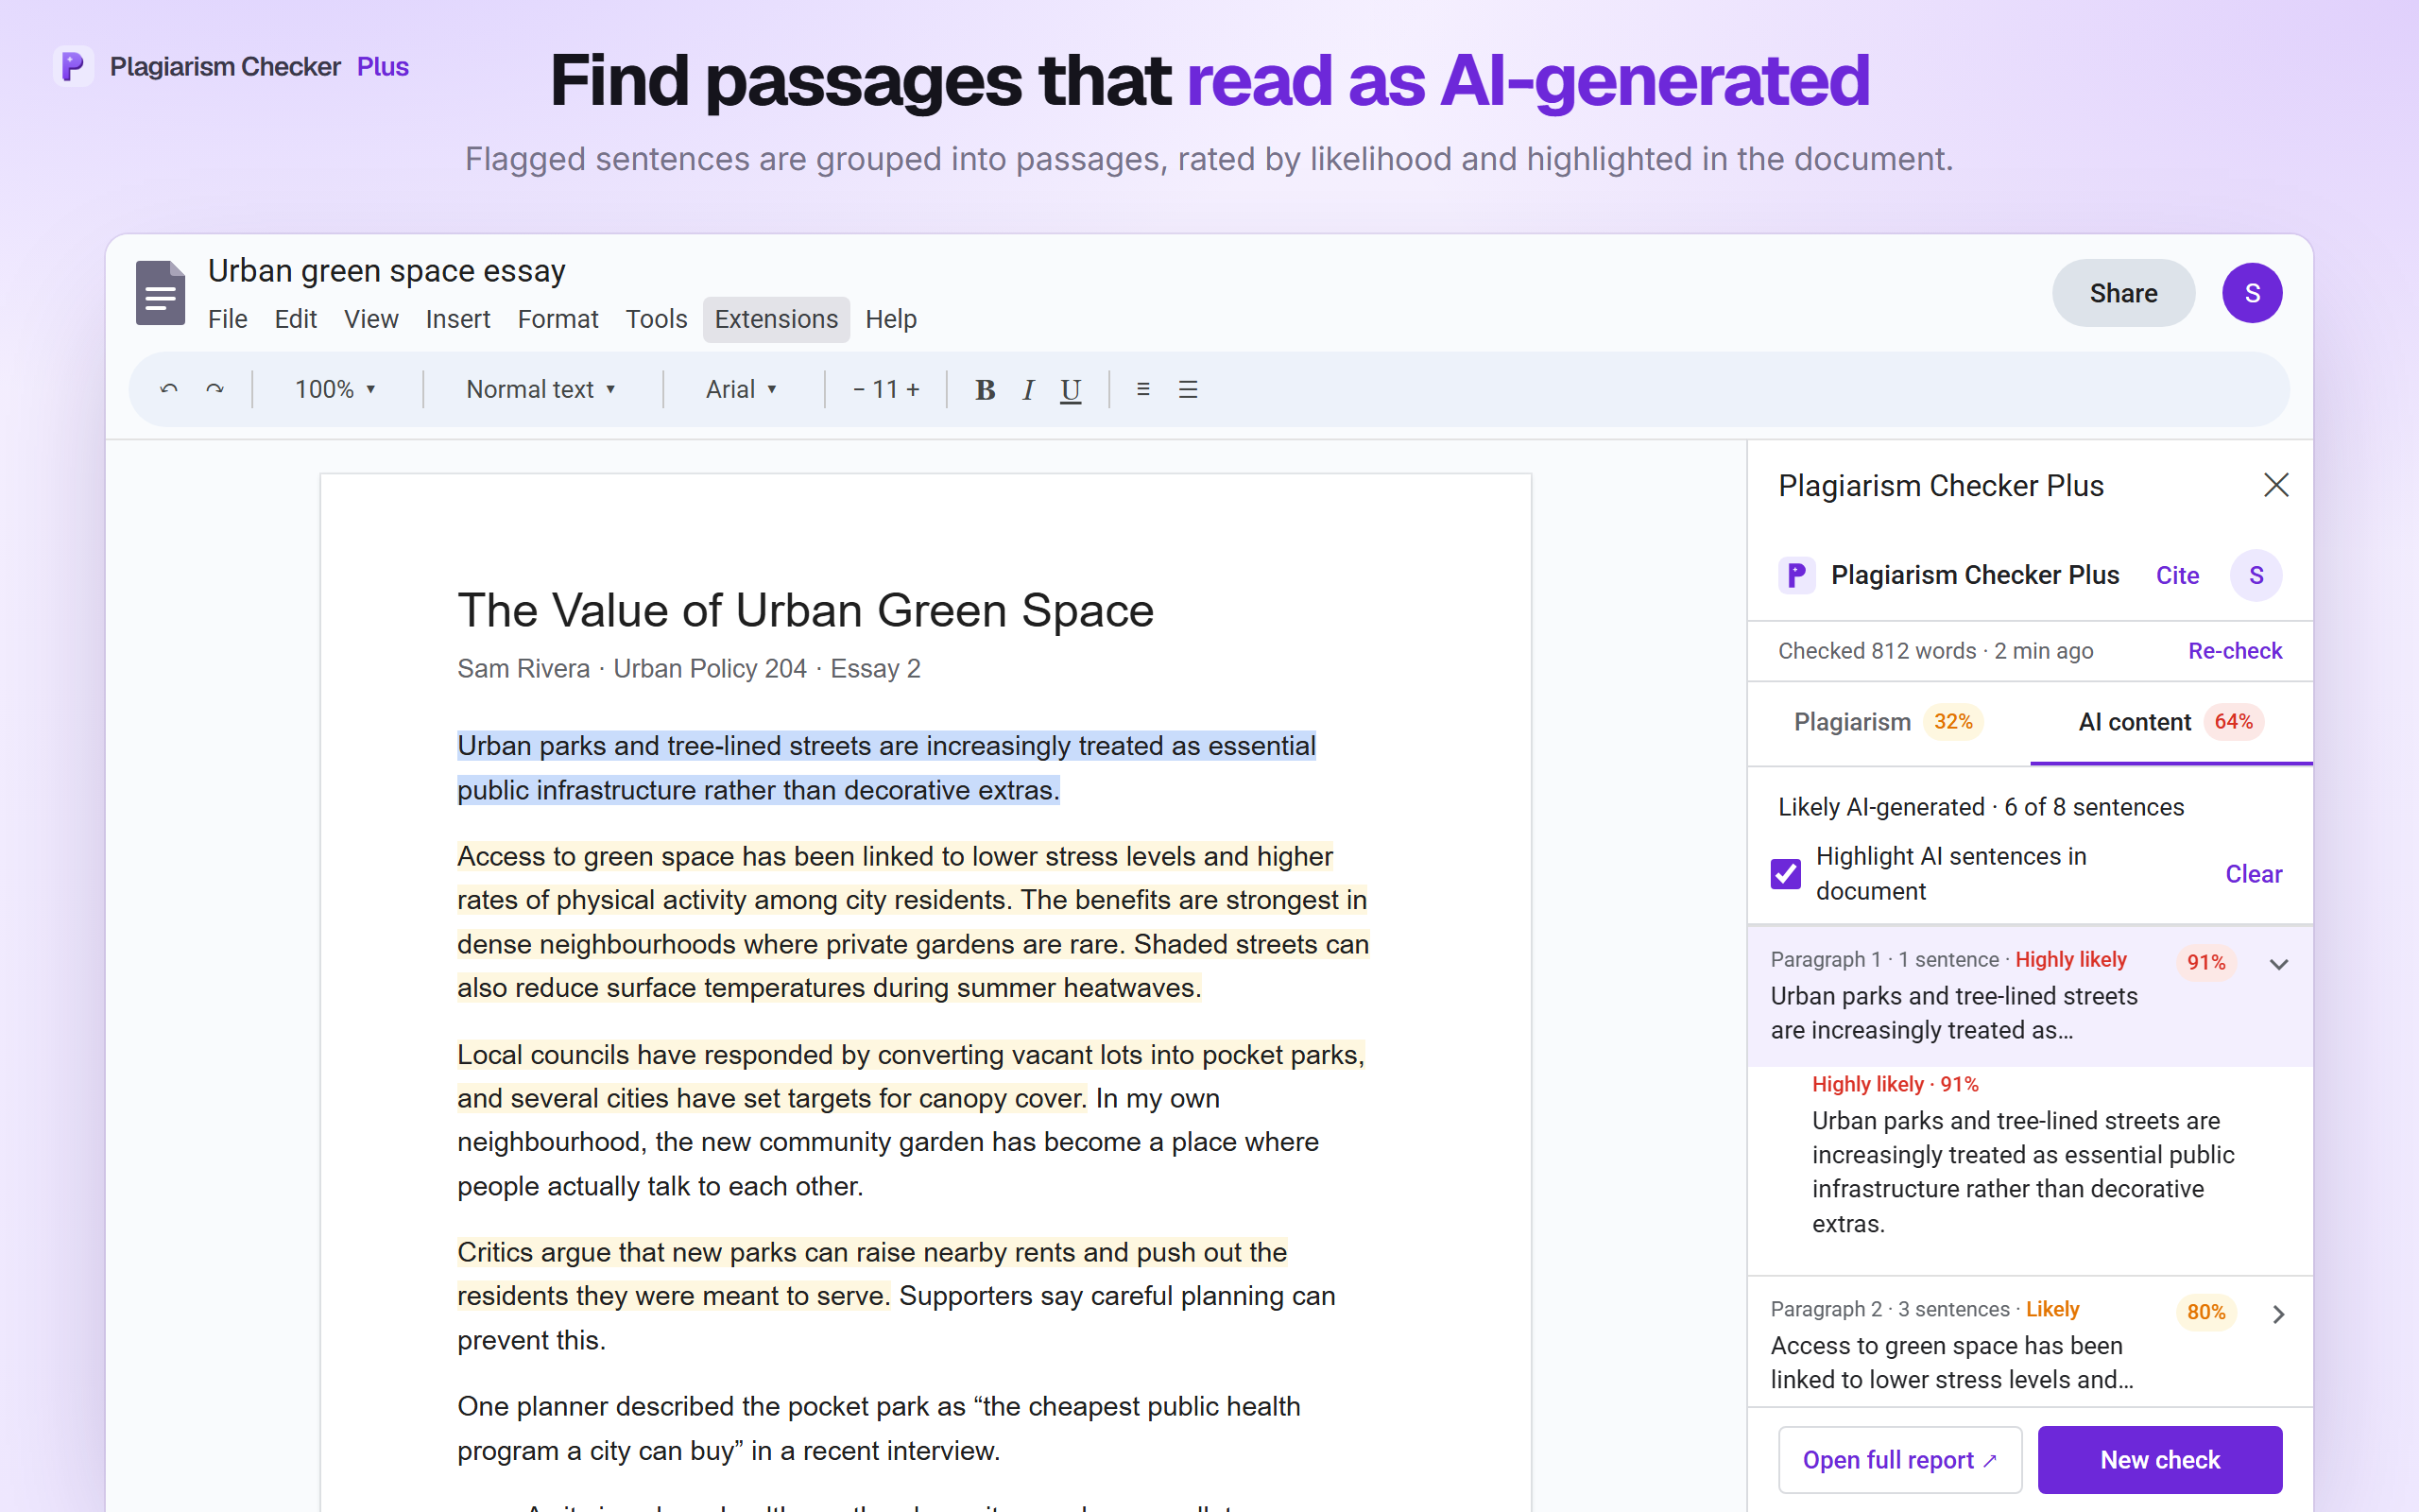Click the 80% score badge

2205,1312
